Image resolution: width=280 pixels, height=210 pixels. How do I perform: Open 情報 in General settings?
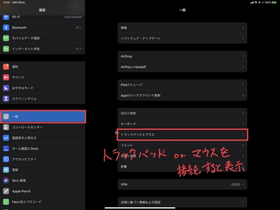pyautogui.click(x=182, y=28)
